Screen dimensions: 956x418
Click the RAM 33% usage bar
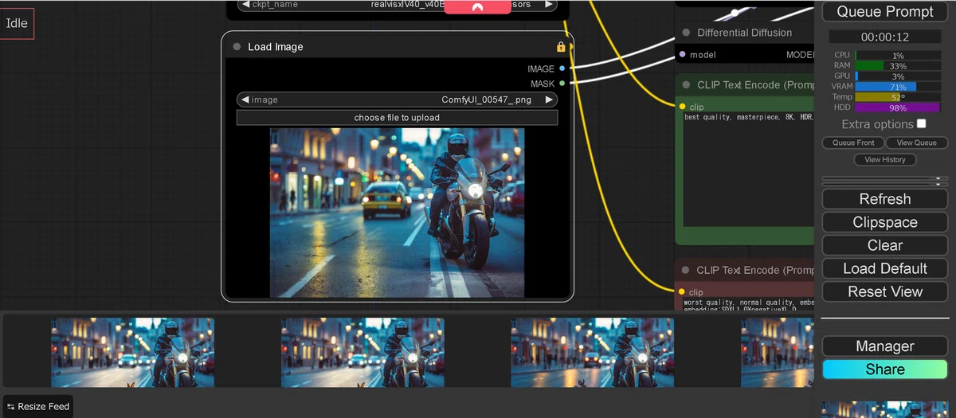click(x=898, y=66)
